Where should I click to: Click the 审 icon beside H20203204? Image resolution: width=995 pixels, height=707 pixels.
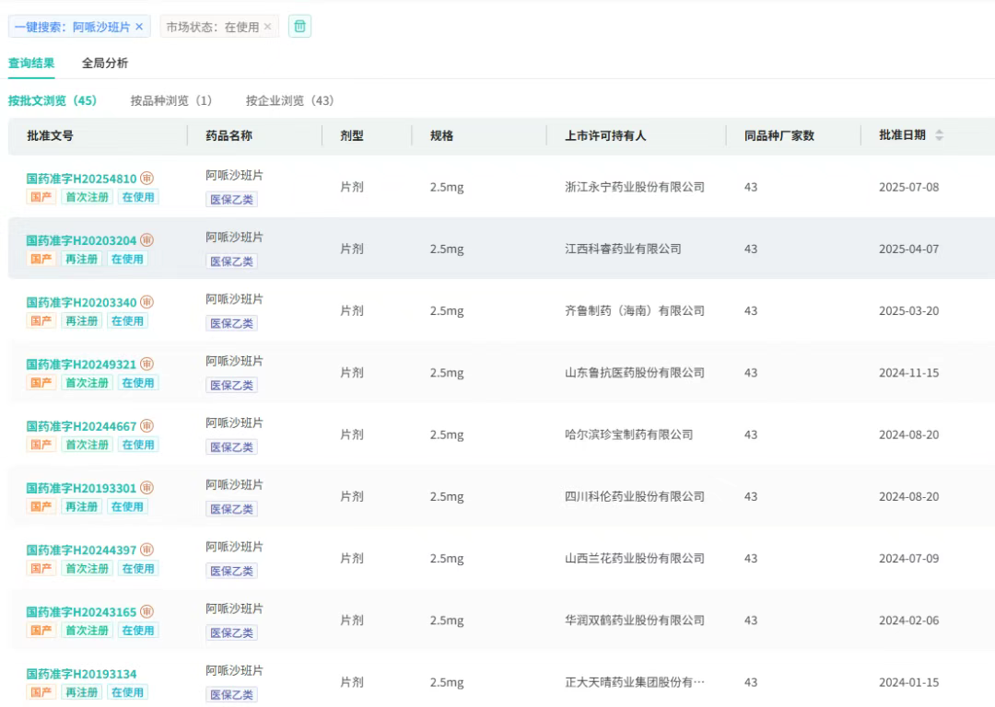point(146,240)
